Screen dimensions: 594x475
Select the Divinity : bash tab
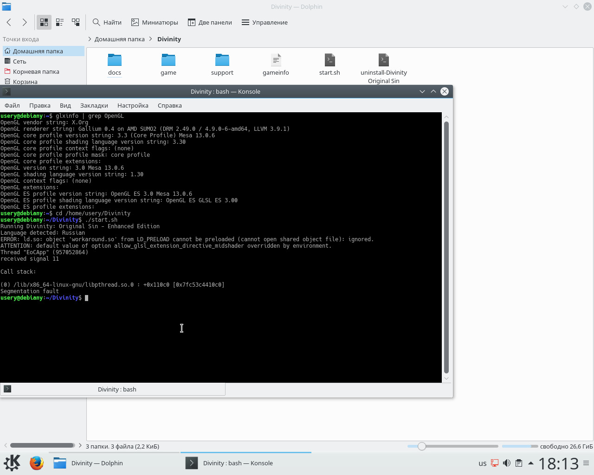click(113, 389)
